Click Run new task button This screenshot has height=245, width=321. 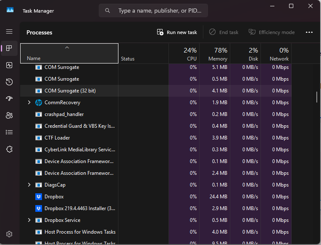tap(177, 32)
